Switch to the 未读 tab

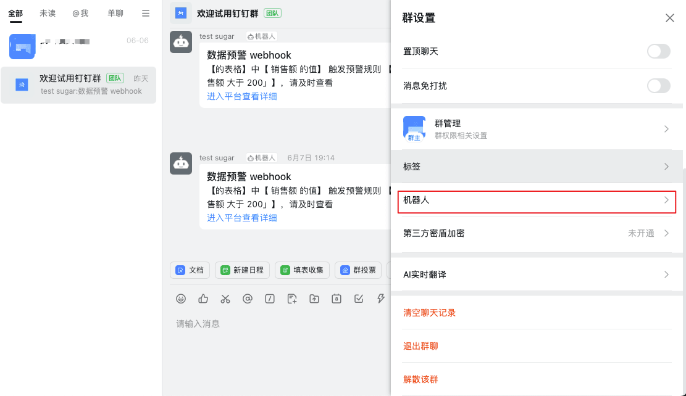tap(48, 14)
